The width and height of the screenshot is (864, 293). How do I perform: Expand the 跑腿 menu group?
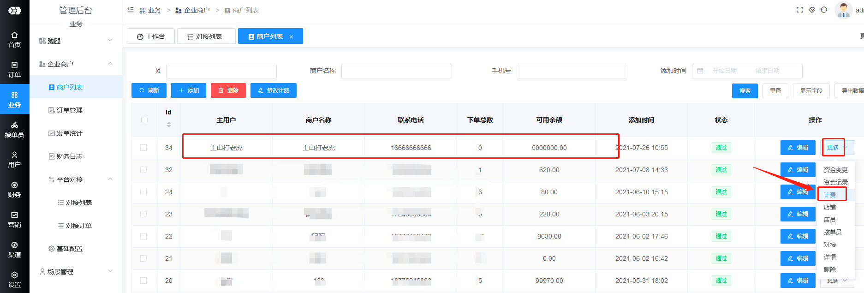(x=76, y=41)
